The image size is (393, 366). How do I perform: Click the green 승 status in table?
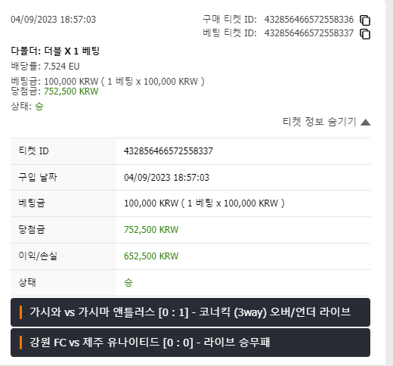[x=128, y=282]
